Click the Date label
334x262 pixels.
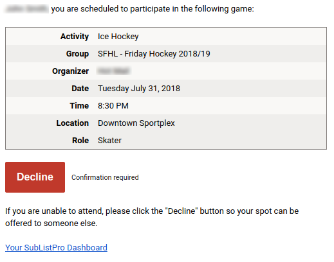(x=80, y=89)
